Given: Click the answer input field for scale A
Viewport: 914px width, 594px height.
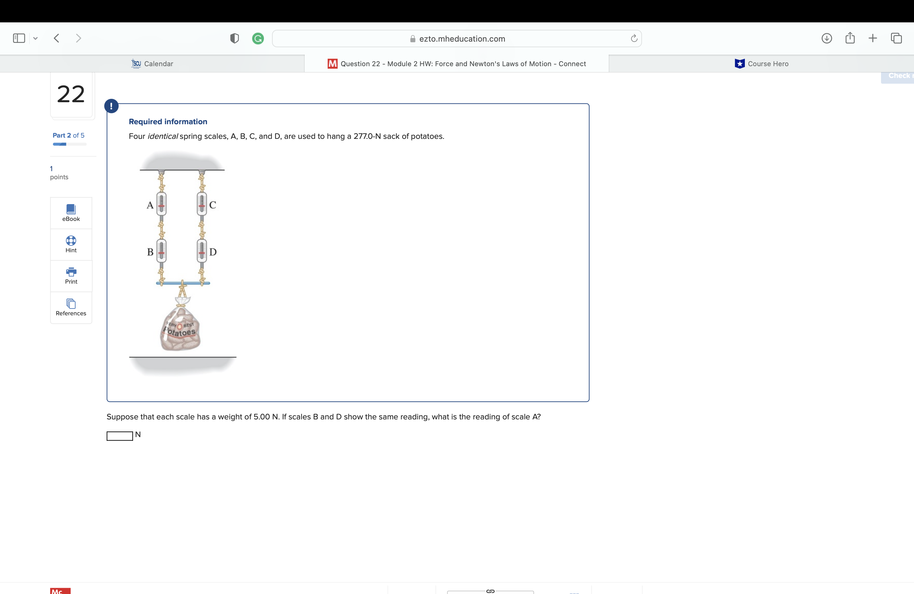Looking at the screenshot, I should [x=119, y=436].
